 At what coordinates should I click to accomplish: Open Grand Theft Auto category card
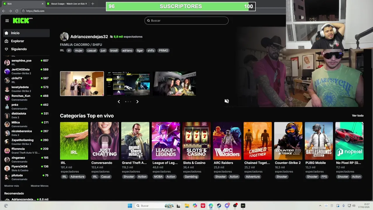135,141
